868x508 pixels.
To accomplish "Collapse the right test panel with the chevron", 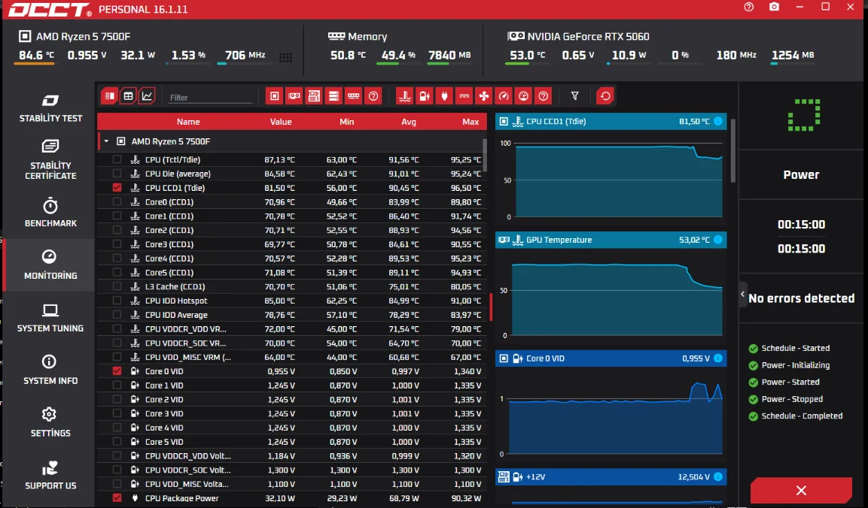I will pyautogui.click(x=743, y=295).
